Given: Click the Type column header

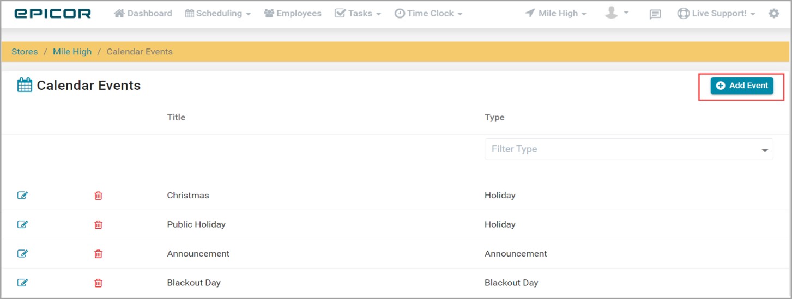Looking at the screenshot, I should 494,117.
